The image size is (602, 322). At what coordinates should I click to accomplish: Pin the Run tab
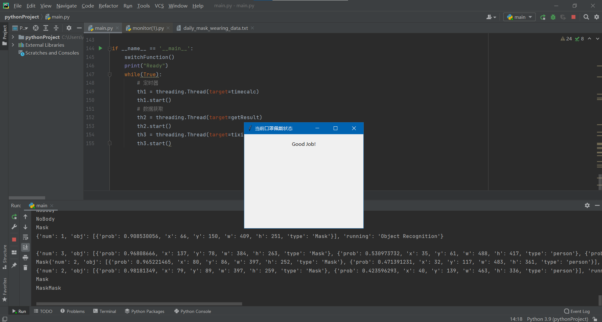[14, 265]
